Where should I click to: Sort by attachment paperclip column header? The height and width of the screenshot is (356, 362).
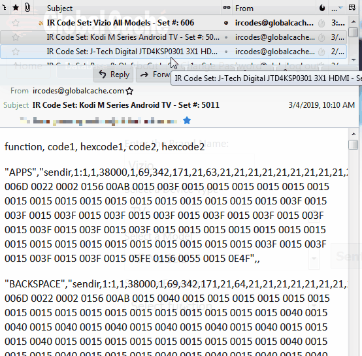click(27, 8)
